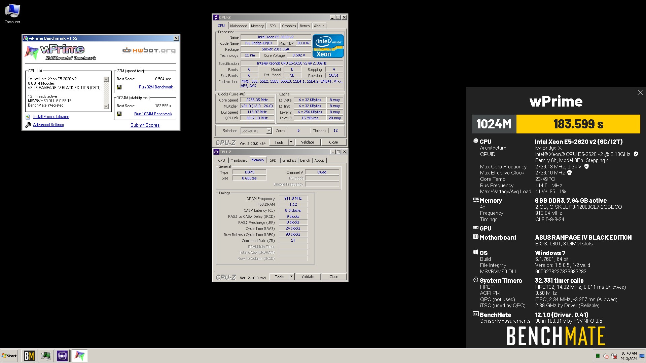Screen dimensions: 646x363
Task: Open the HWiNFO monitor taskbar icon
Action: click(46, 356)
